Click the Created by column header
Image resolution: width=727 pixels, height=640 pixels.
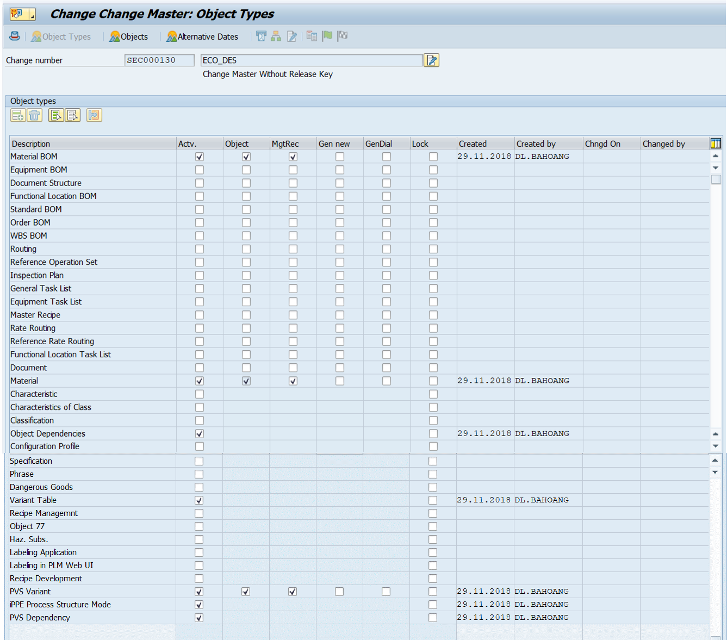(549, 144)
